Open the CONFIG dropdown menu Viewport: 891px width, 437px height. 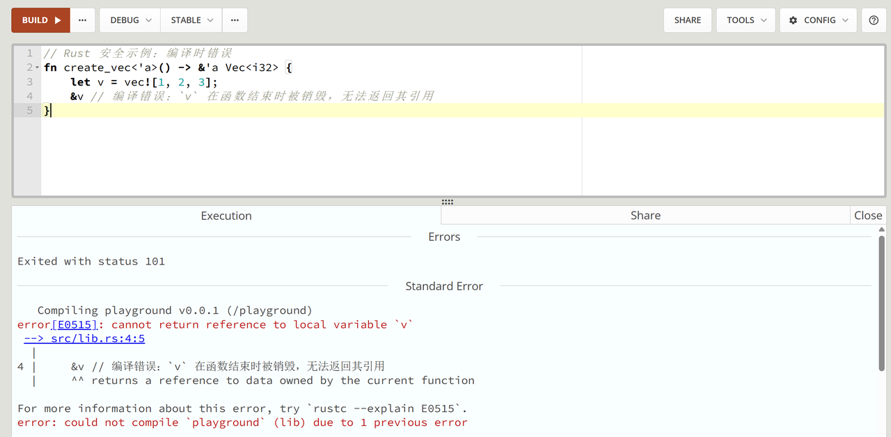818,20
